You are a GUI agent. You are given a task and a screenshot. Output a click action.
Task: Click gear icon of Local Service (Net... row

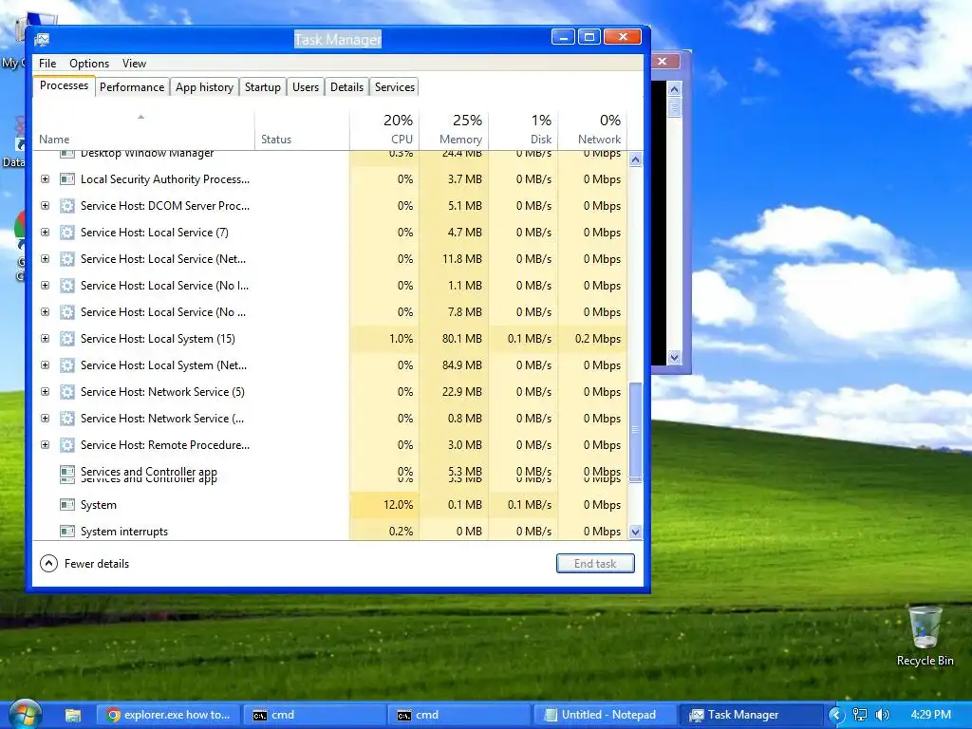[x=67, y=259]
